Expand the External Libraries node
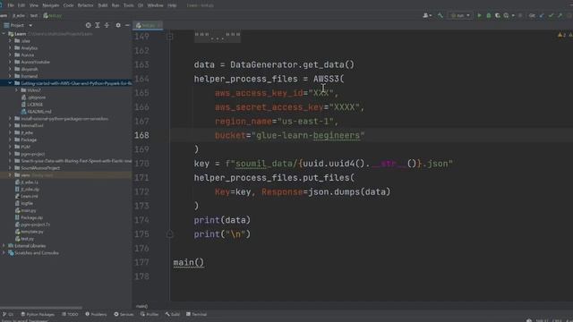Screen dimensions: 573x322 click(4, 246)
